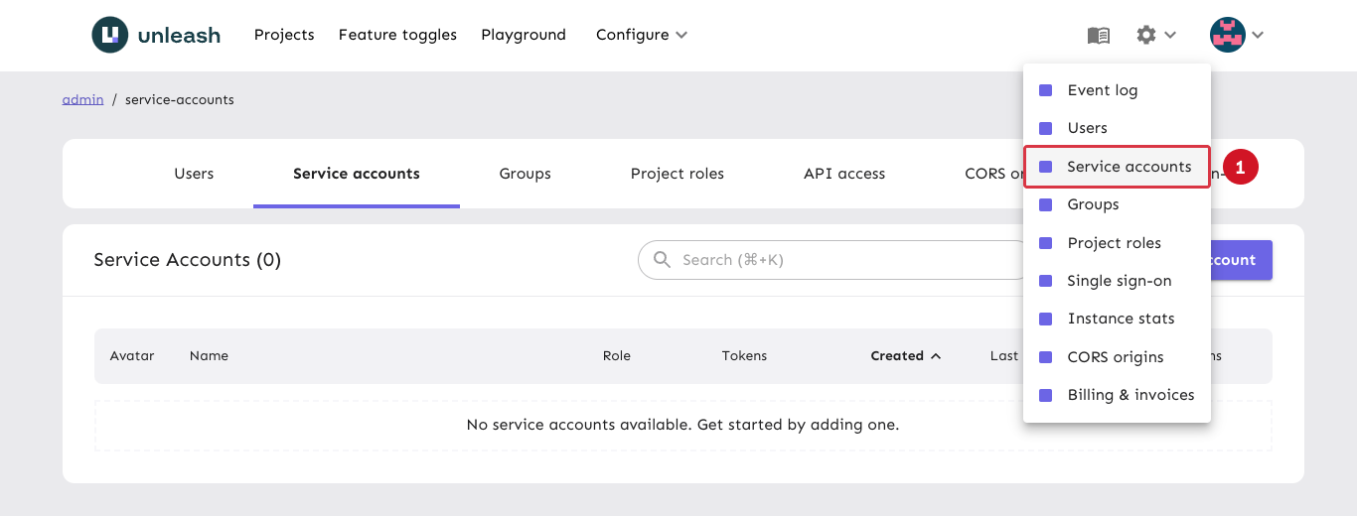The height and width of the screenshot is (516, 1357).
Task: Go to Feature toggles page
Action: pos(397,35)
